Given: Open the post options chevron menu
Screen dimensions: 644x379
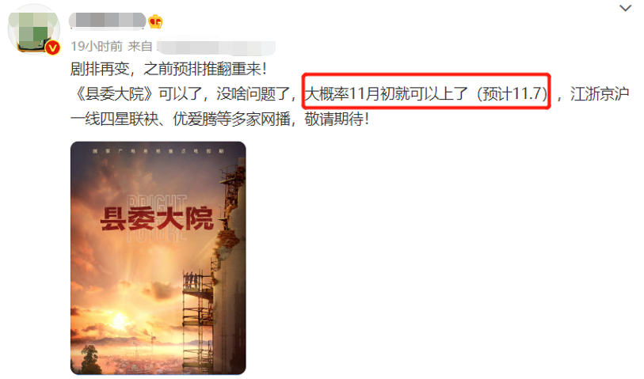Looking at the screenshot, I should coord(625,8).
